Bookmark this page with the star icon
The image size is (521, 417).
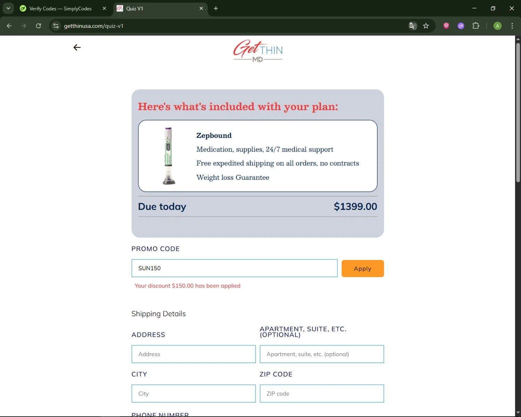click(x=426, y=26)
